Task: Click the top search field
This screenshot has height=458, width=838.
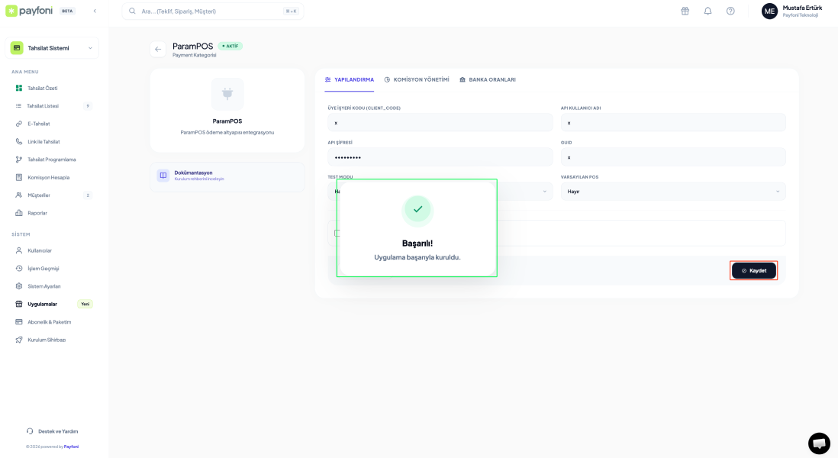Action: 212,11
